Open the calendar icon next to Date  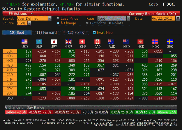[178, 18]
